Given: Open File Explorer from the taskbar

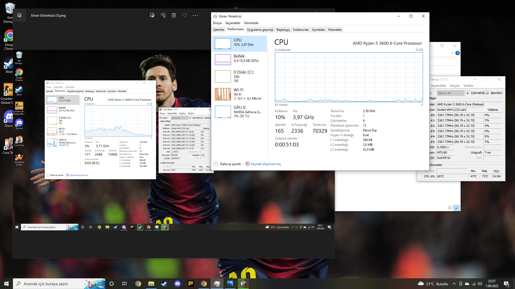Looking at the screenshot, I should (x=151, y=284).
